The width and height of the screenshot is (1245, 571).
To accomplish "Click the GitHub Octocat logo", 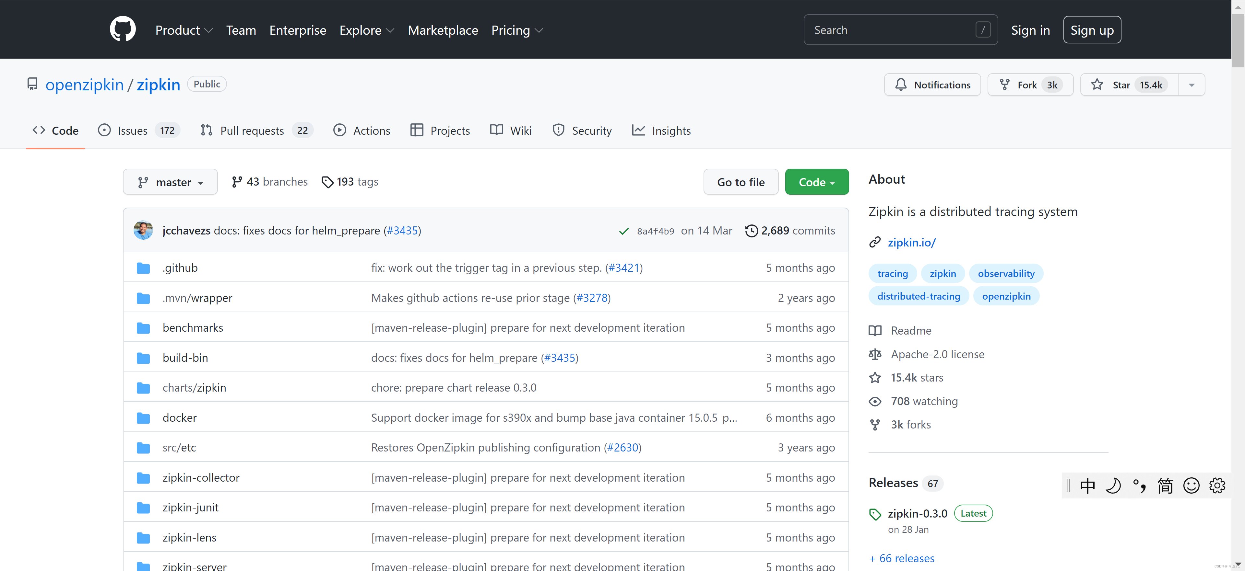I will pyautogui.click(x=123, y=29).
